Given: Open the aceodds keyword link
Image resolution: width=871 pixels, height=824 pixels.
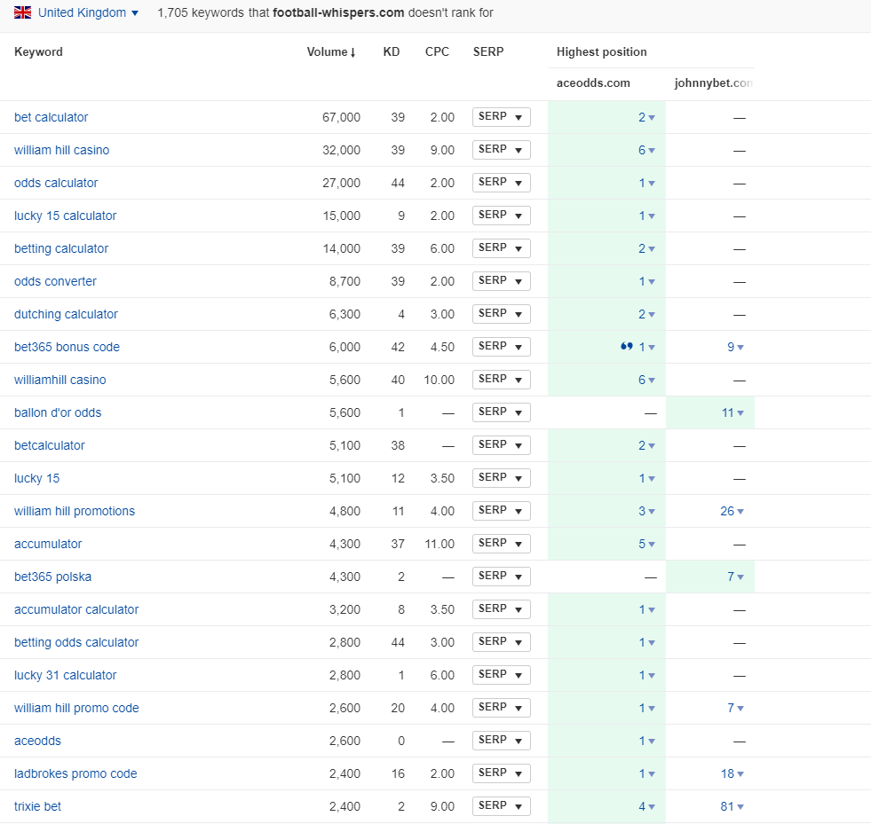Looking at the screenshot, I should [x=38, y=741].
